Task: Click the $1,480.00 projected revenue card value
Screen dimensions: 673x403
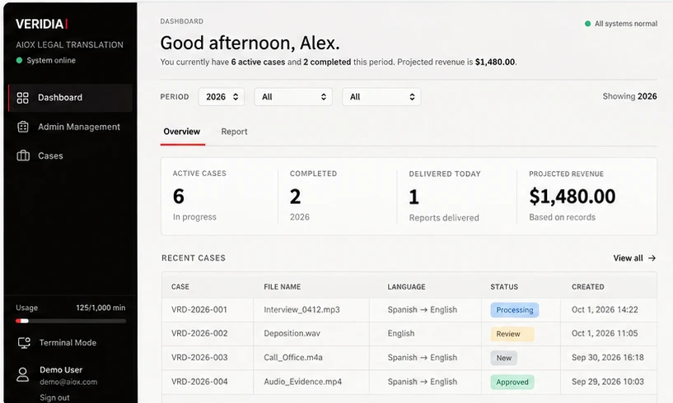Action: (573, 197)
